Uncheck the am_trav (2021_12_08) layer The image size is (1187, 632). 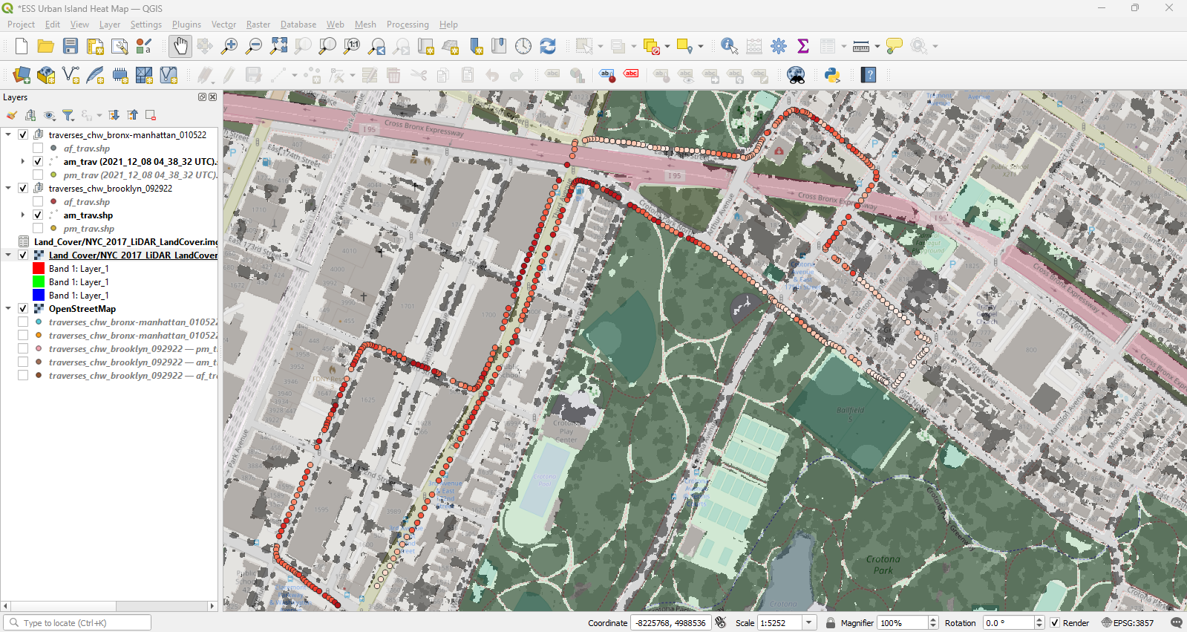pyautogui.click(x=38, y=162)
